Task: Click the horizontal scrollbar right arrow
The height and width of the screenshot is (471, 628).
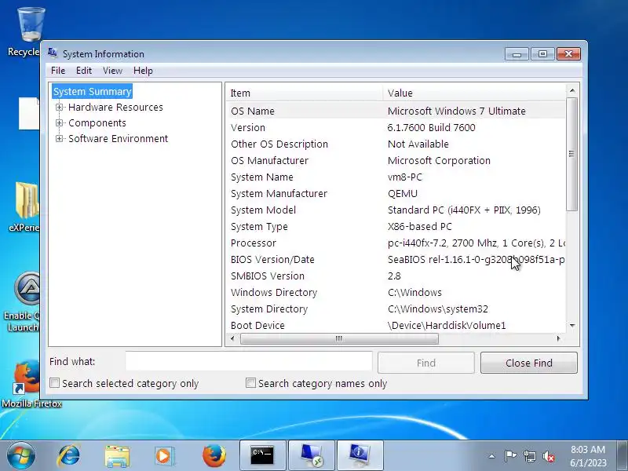Action: pos(559,338)
